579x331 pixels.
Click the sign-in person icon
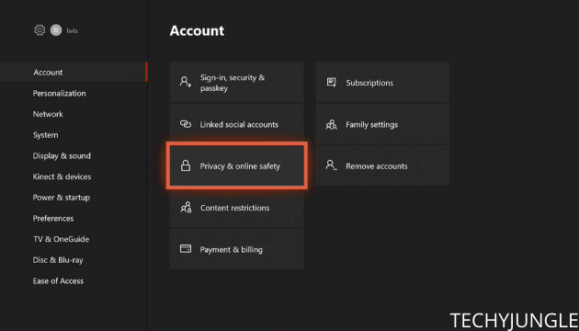[x=186, y=82]
